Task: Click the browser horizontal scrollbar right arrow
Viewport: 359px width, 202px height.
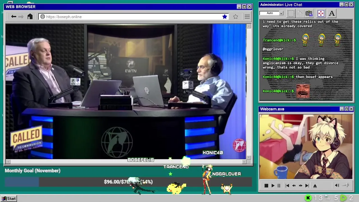Action: (244, 162)
